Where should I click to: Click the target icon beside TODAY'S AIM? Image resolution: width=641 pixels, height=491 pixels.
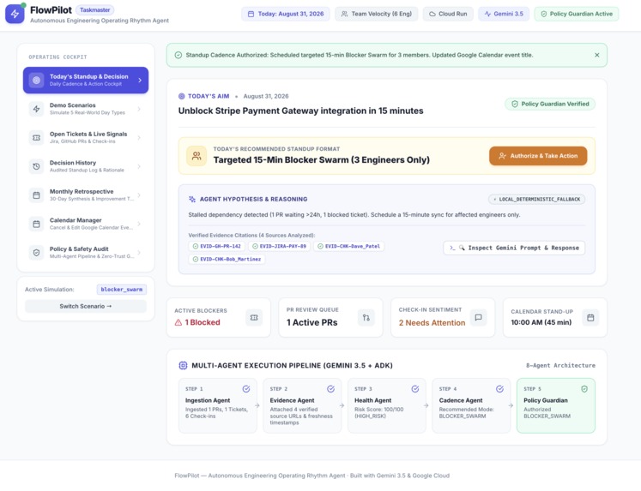coord(182,96)
